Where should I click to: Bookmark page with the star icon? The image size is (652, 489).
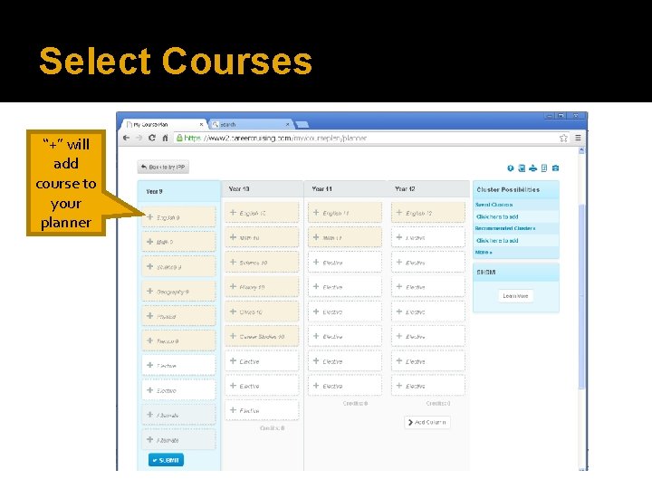point(563,138)
